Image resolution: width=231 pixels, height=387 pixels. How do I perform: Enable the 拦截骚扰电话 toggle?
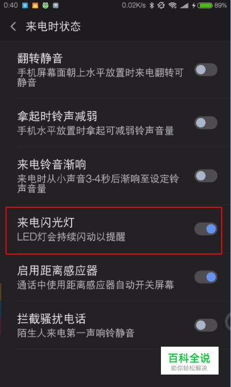point(206,325)
